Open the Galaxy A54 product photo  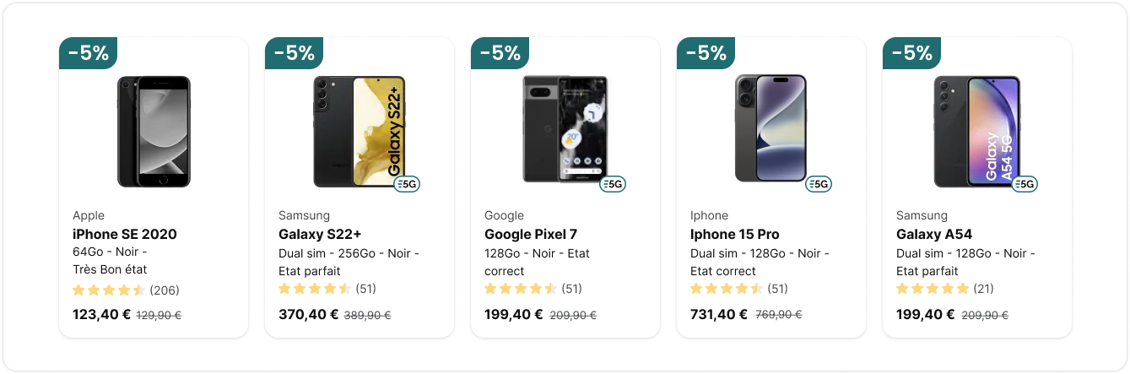point(977,131)
